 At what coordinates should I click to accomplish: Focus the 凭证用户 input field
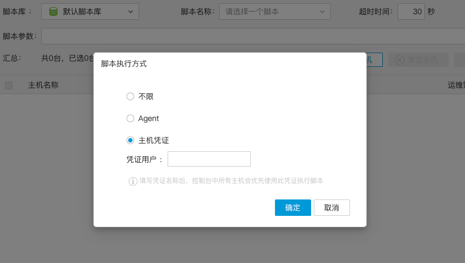pyautogui.click(x=209, y=159)
